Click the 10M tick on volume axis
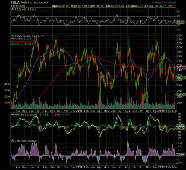 pyautogui.click(x=7, y=103)
